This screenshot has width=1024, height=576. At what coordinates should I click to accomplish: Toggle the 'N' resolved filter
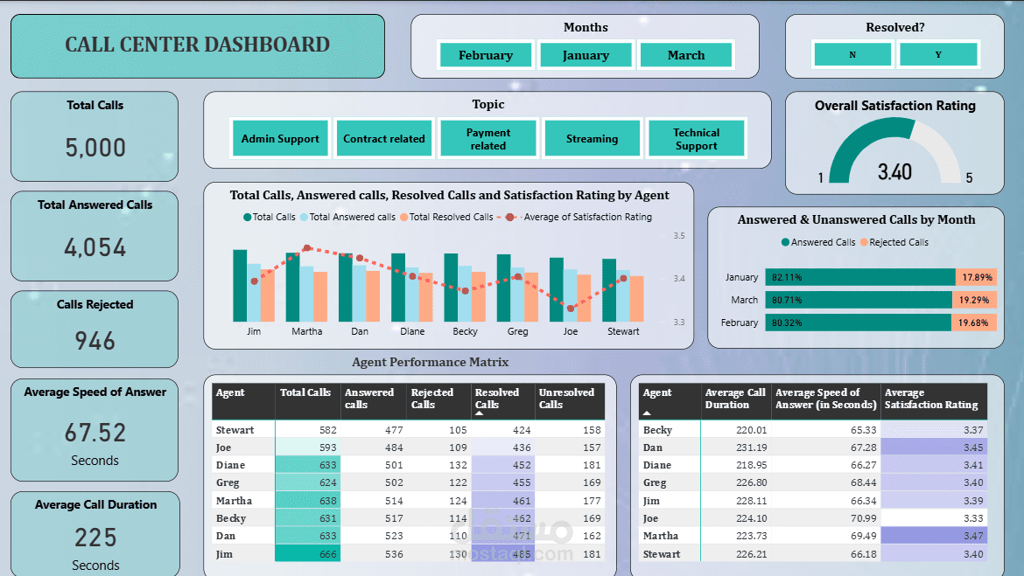(852, 53)
